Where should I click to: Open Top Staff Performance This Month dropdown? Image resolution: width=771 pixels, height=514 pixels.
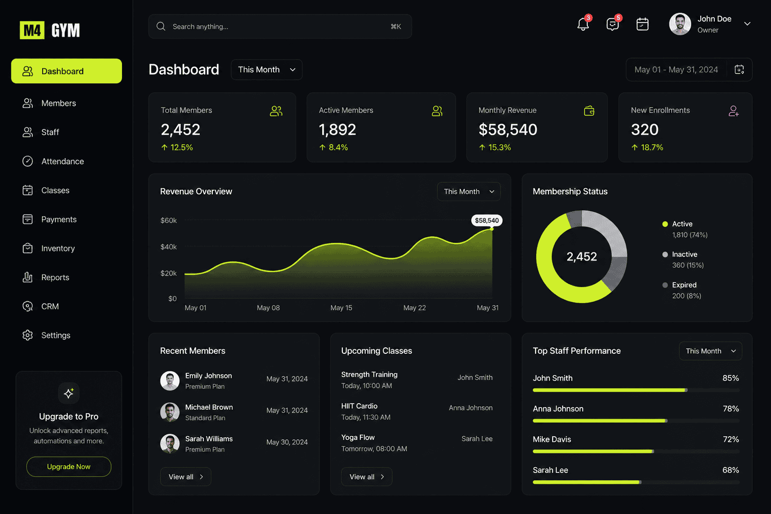coord(710,351)
